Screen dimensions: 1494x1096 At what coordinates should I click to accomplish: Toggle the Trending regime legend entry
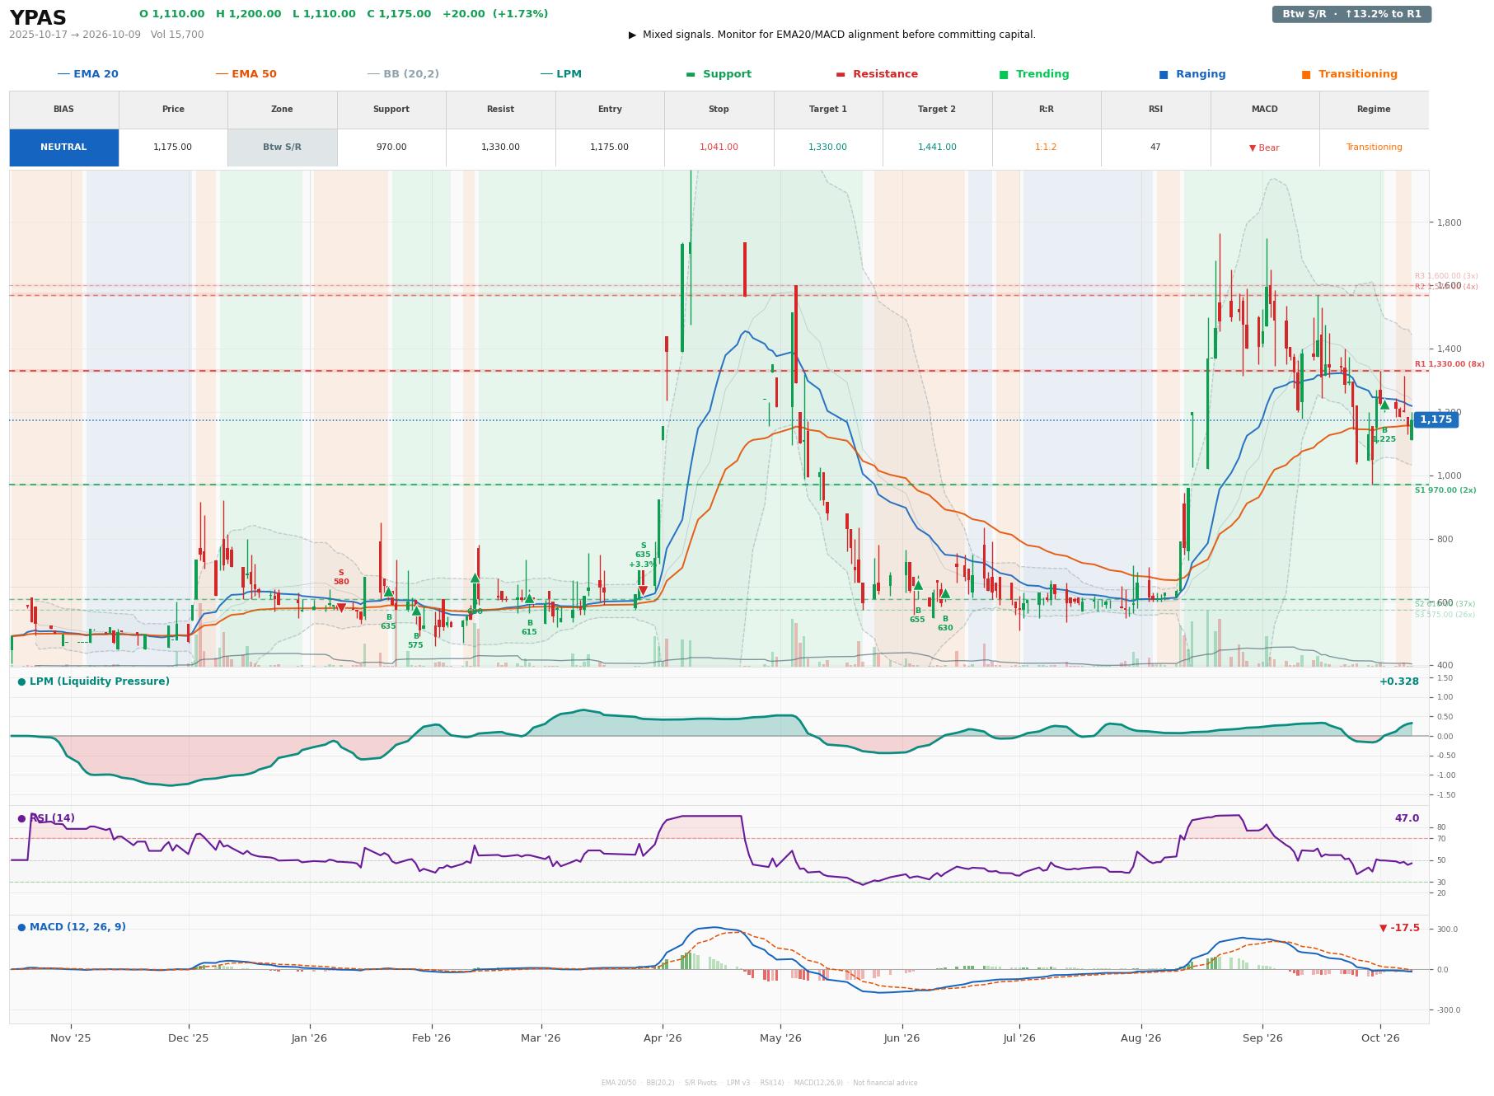[1034, 74]
